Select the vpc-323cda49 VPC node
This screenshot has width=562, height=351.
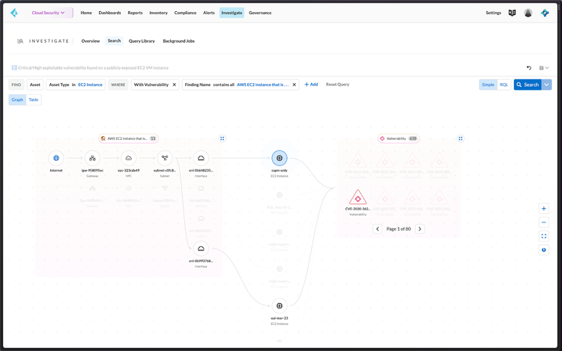pyautogui.click(x=129, y=158)
